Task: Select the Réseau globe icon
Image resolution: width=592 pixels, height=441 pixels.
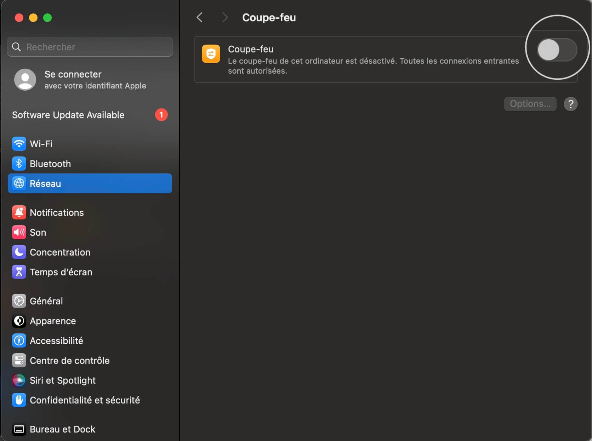Action: (19, 183)
